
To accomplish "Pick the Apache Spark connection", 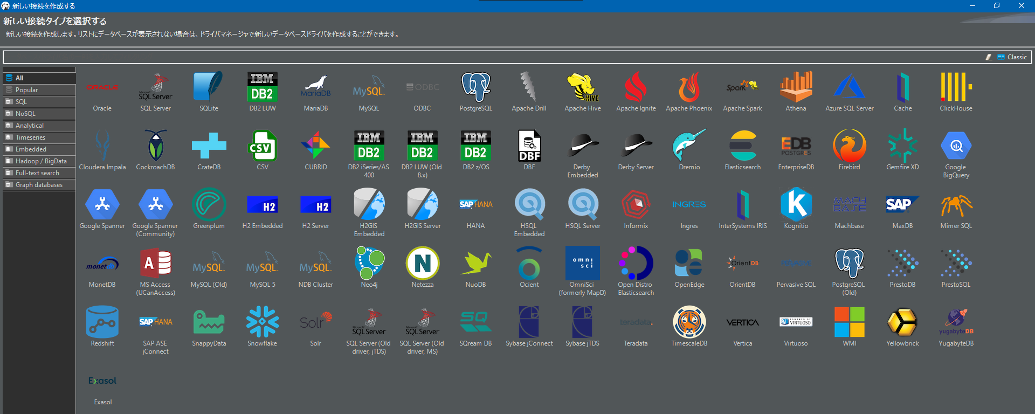I will coord(742,87).
